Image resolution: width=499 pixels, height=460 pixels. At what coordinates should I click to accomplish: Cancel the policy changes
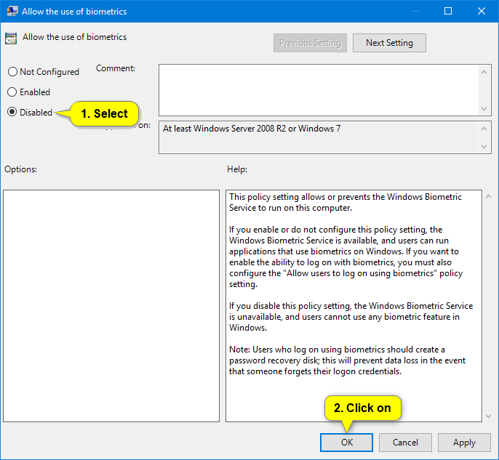tap(405, 443)
